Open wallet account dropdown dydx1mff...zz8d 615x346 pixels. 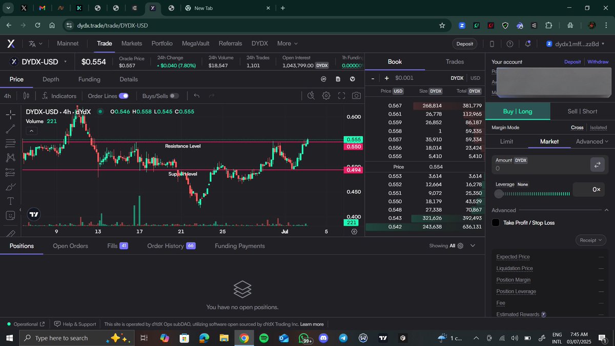(x=576, y=44)
